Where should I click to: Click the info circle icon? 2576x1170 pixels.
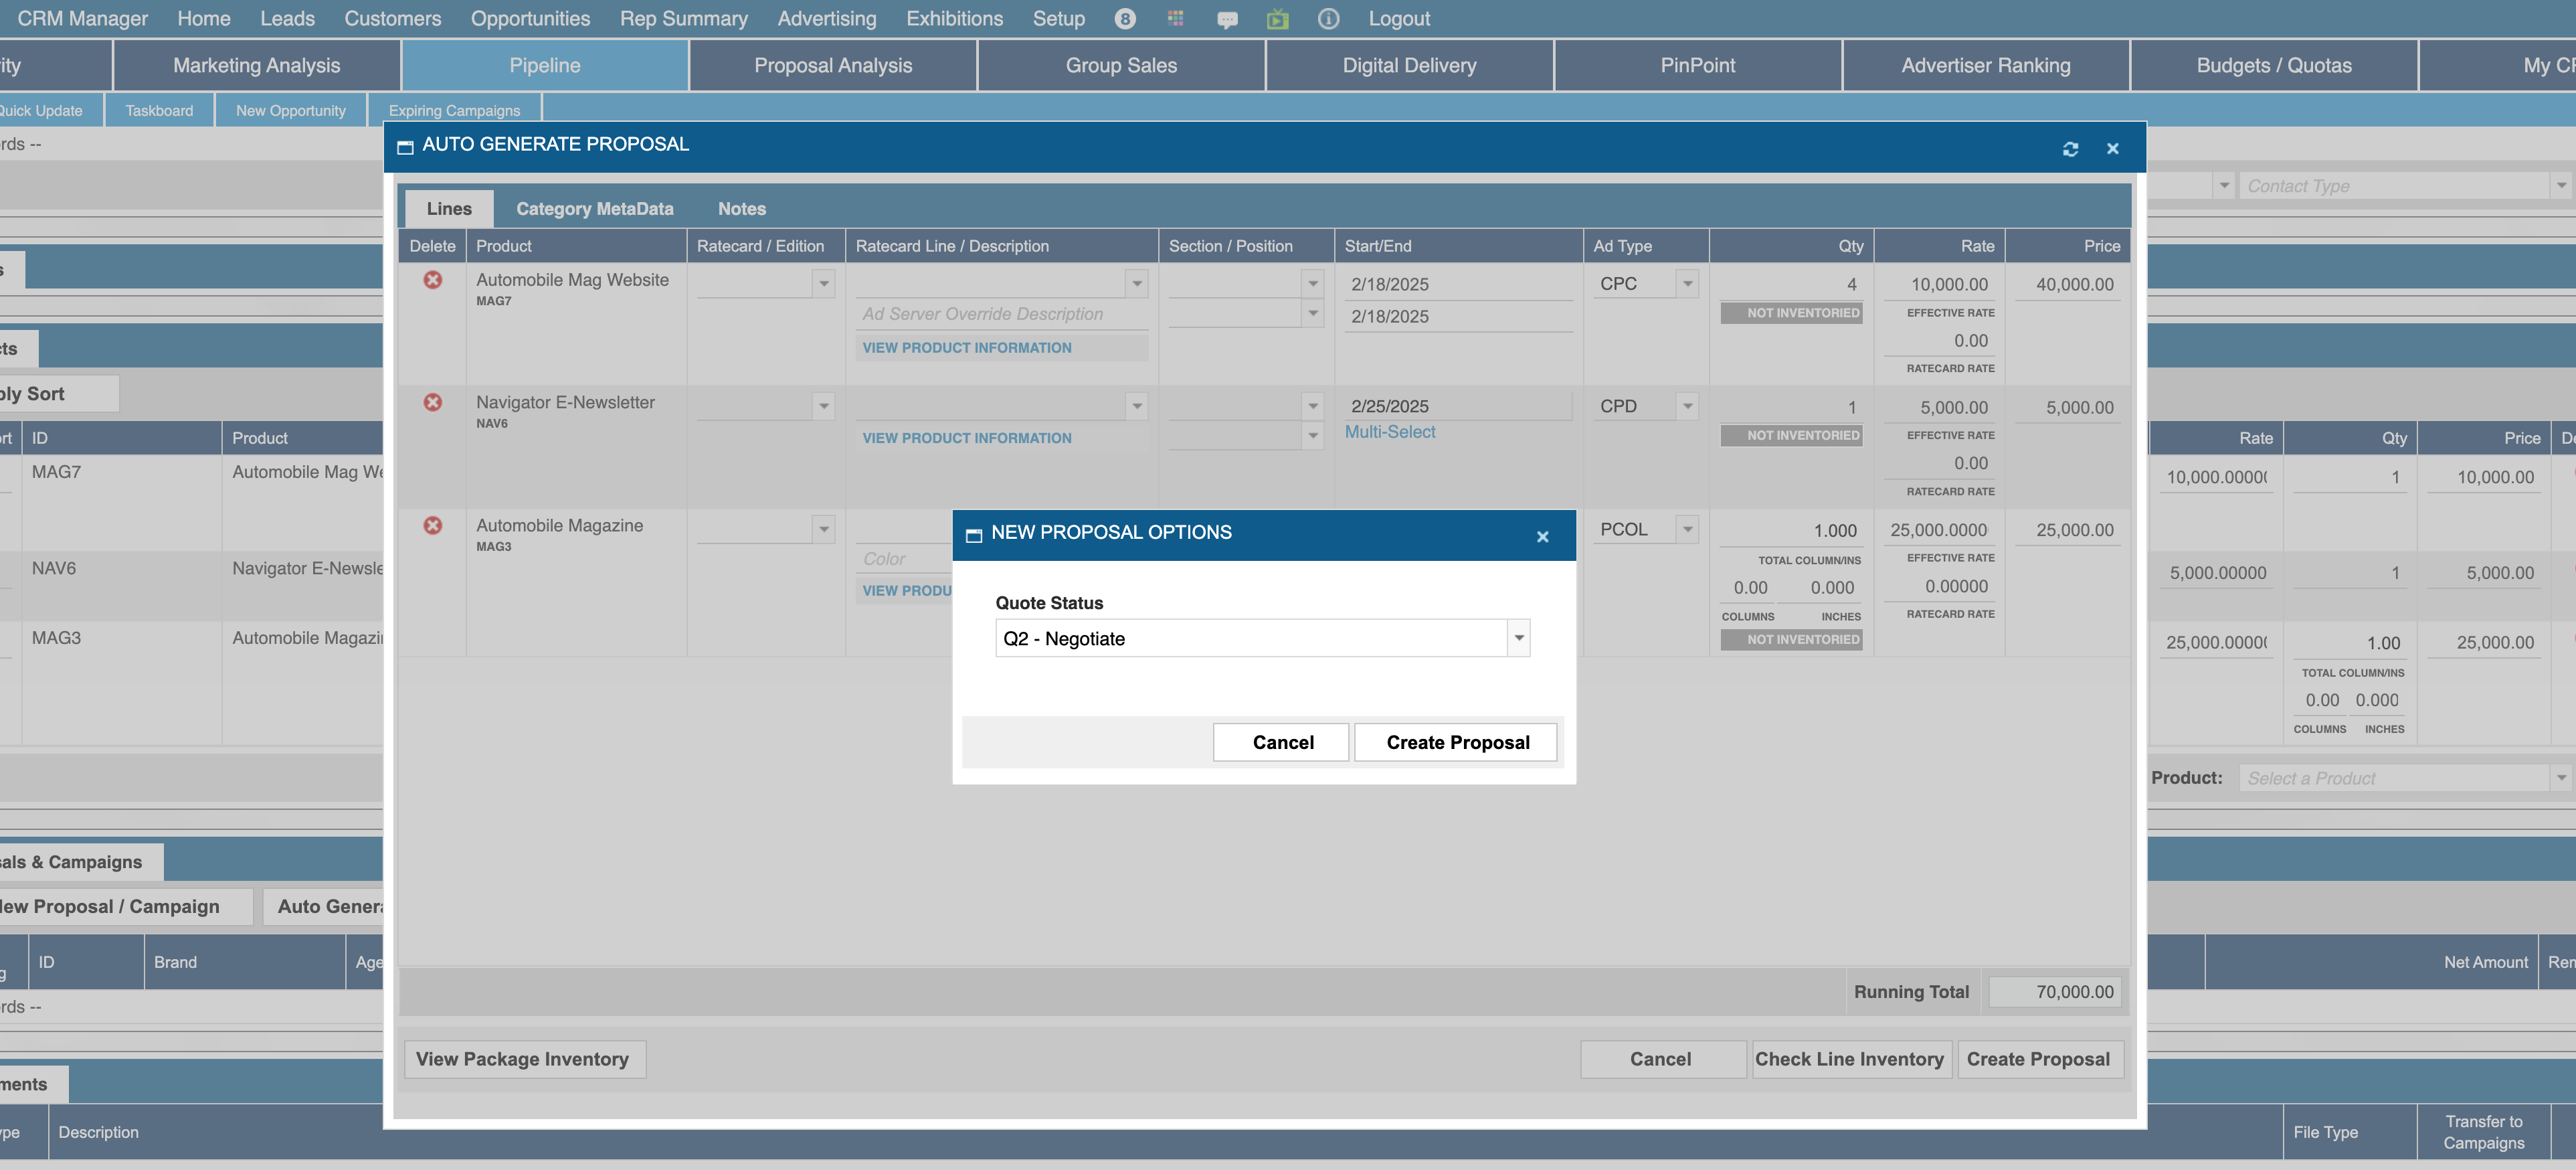[1328, 19]
